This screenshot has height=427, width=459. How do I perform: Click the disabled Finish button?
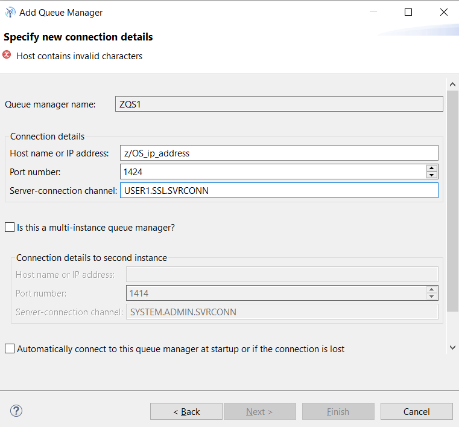tap(338, 411)
